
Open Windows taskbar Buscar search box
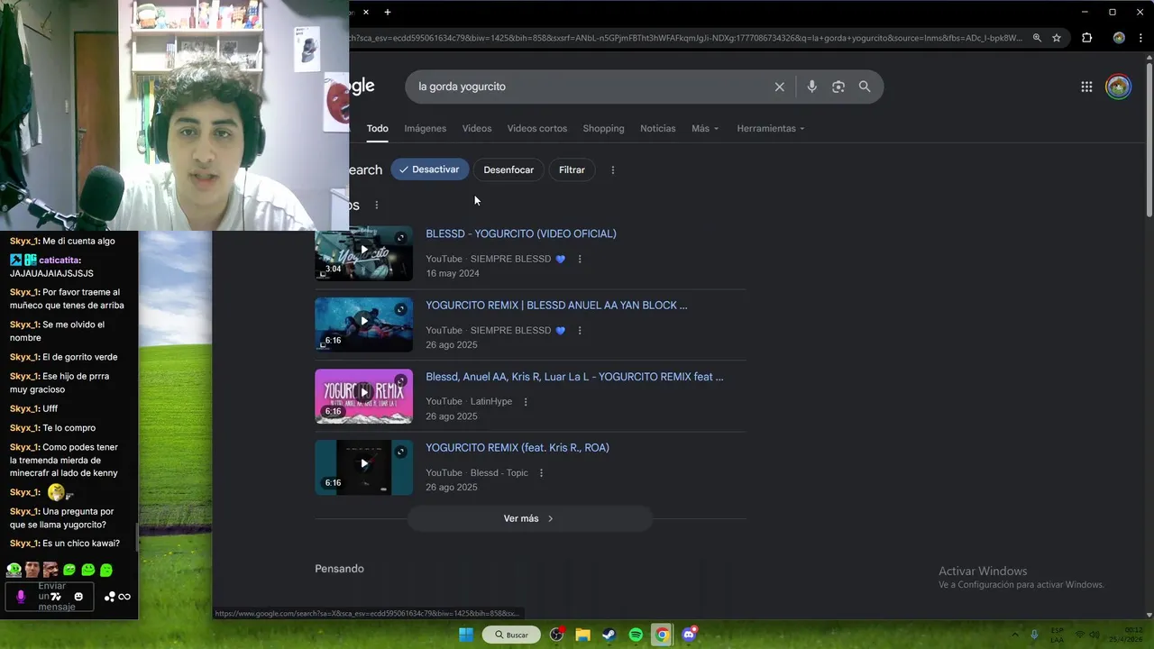[x=511, y=635]
